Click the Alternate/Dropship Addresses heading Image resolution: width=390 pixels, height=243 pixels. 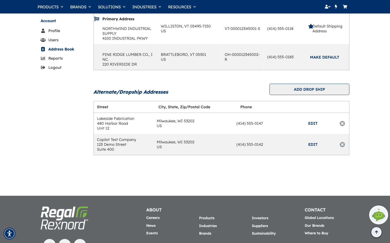tap(131, 92)
